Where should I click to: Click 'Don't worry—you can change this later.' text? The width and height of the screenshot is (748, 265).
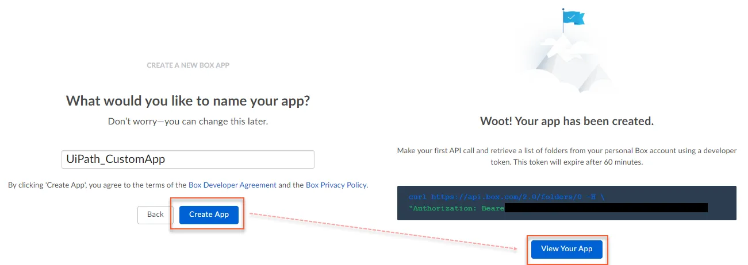point(188,122)
